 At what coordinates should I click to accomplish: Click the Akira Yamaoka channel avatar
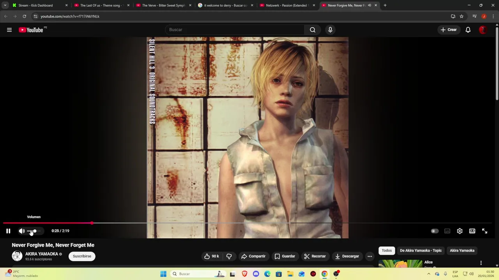17,256
